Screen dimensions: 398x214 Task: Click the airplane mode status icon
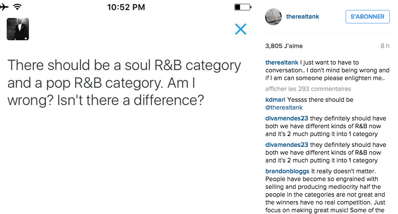pos(5,7)
